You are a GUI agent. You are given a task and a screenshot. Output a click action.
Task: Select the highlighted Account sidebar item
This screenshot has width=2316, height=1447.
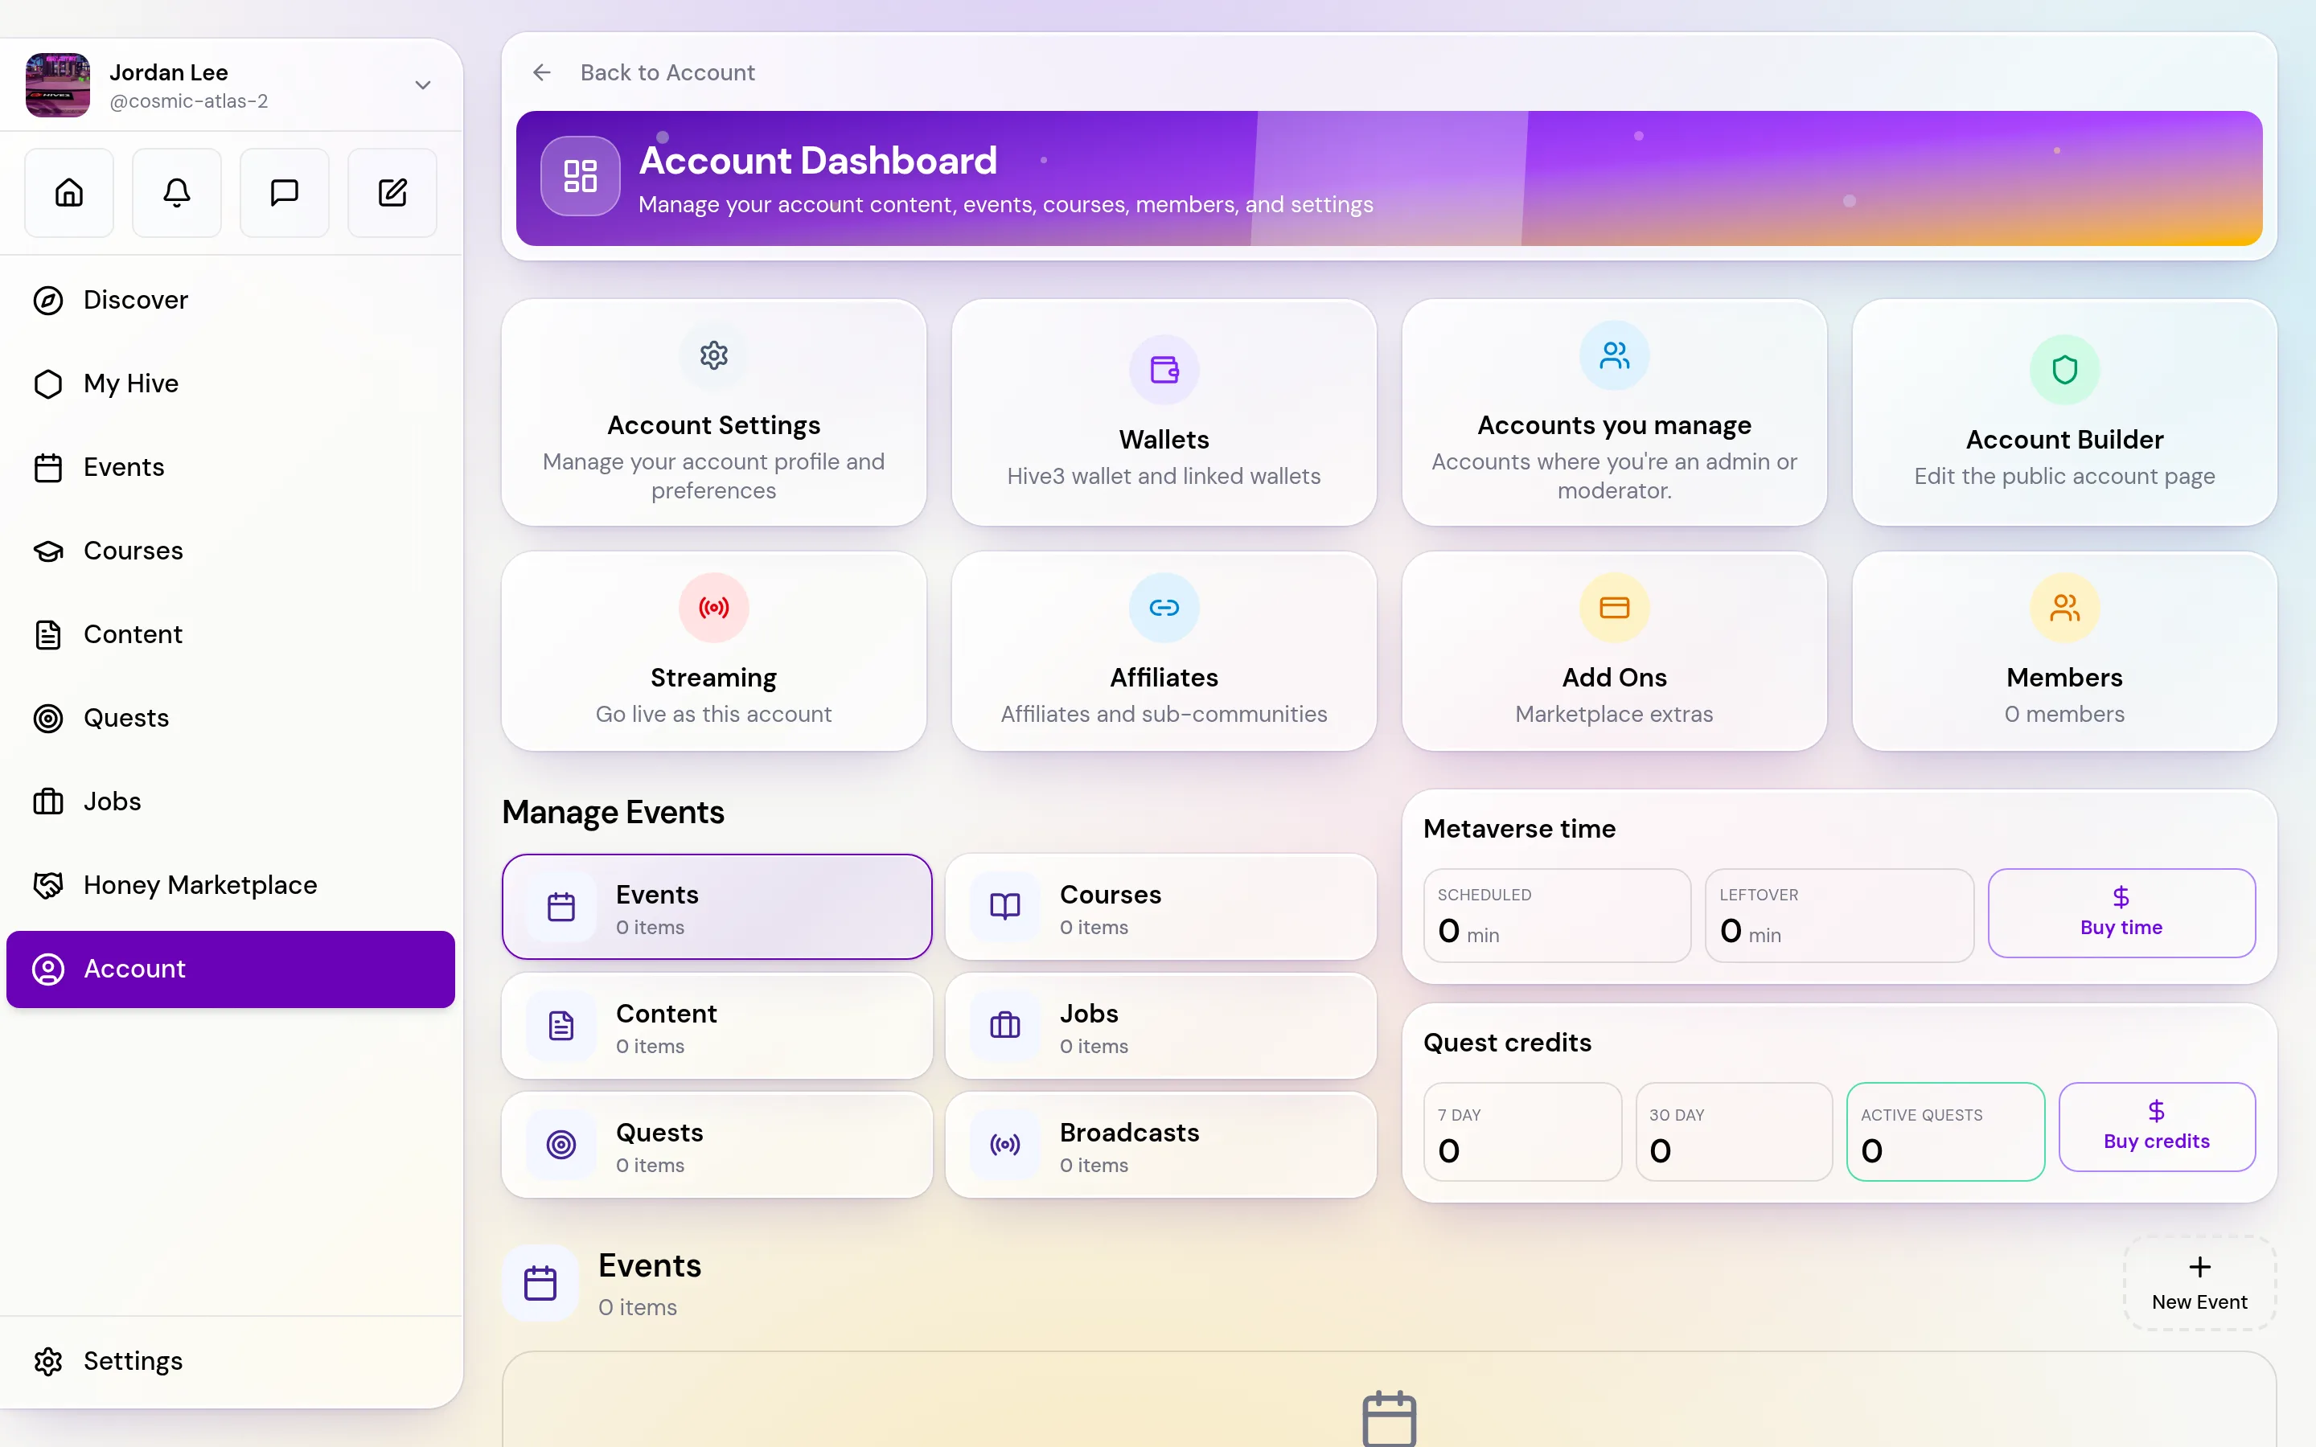tap(231, 969)
